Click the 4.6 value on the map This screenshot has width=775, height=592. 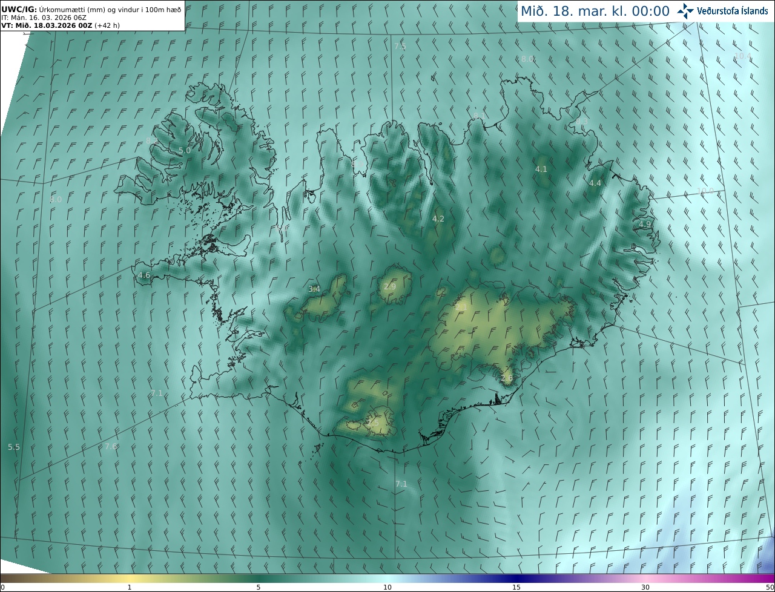[144, 275]
